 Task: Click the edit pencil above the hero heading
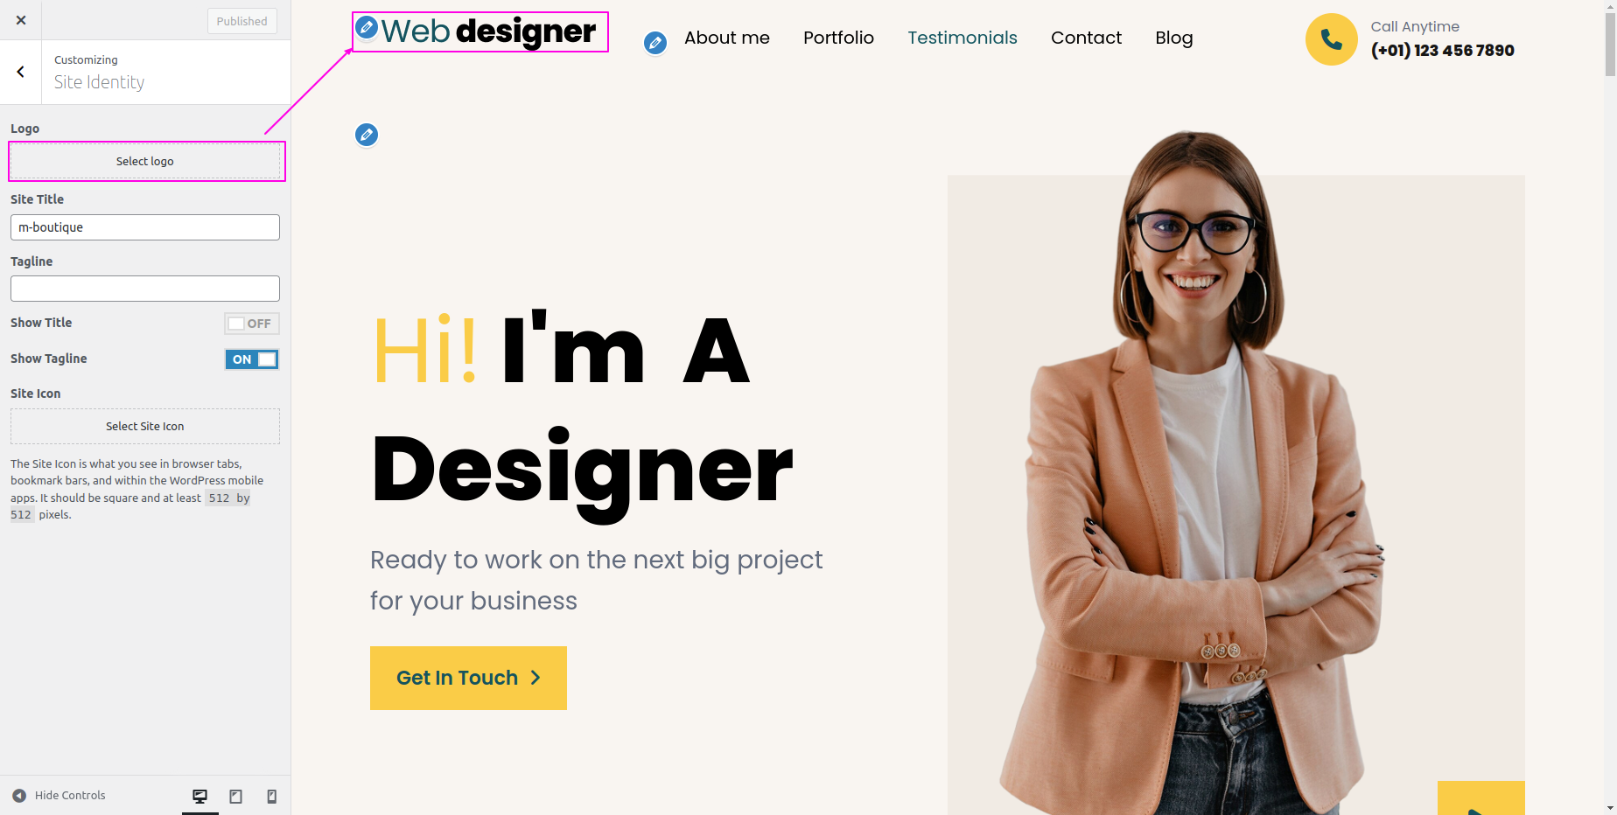367,135
